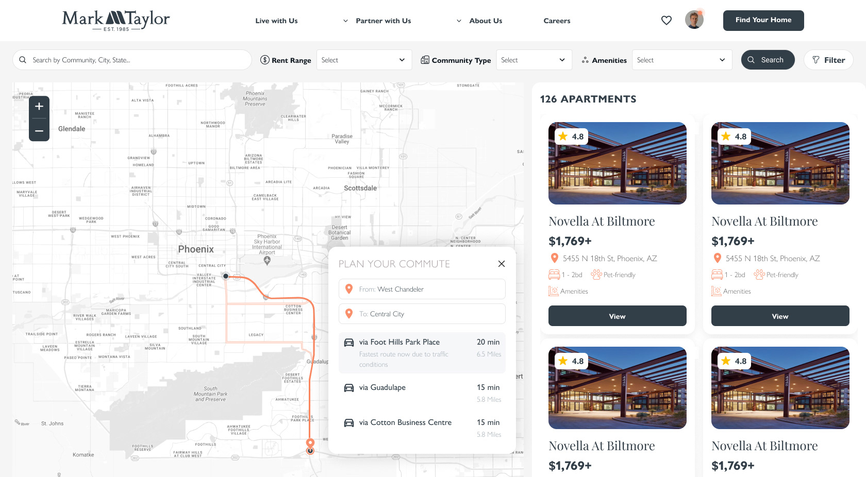The image size is (866, 477).
Task: Click address pin icon on first Novella card
Action: coord(555,258)
